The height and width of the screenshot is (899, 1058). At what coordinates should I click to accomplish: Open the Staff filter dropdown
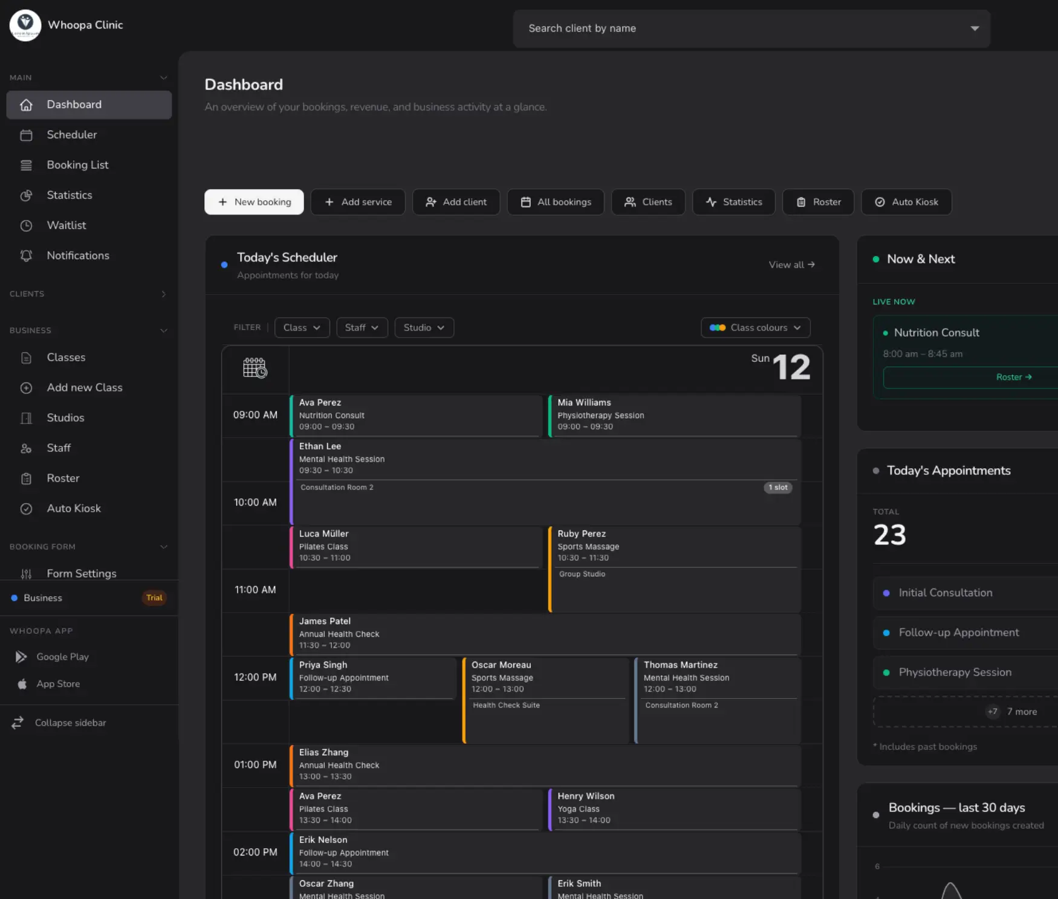point(362,327)
